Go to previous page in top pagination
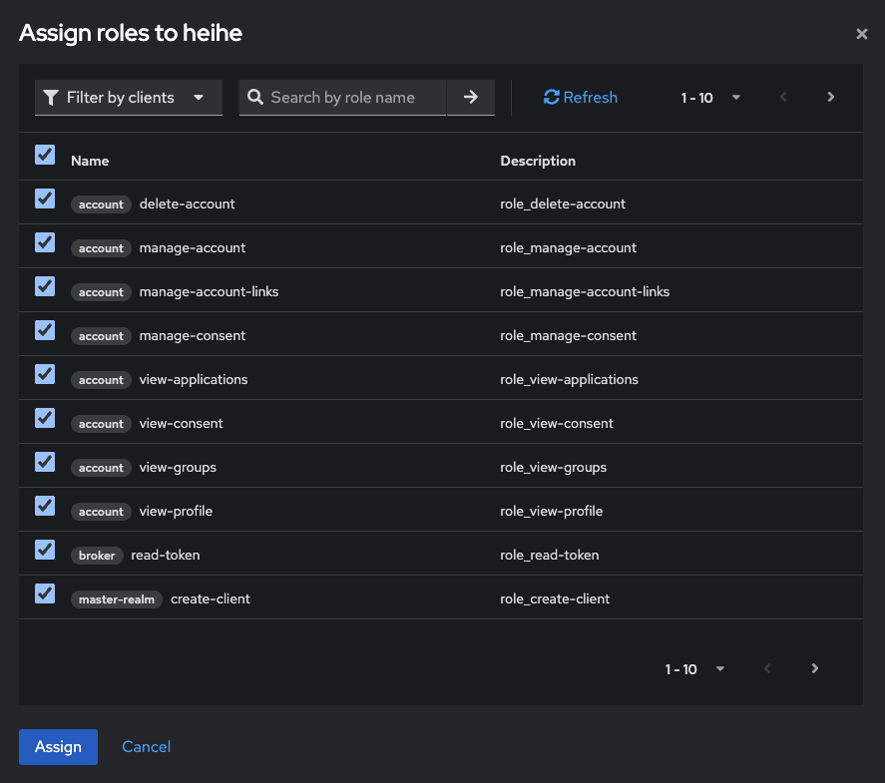The image size is (885, 783). coord(783,98)
